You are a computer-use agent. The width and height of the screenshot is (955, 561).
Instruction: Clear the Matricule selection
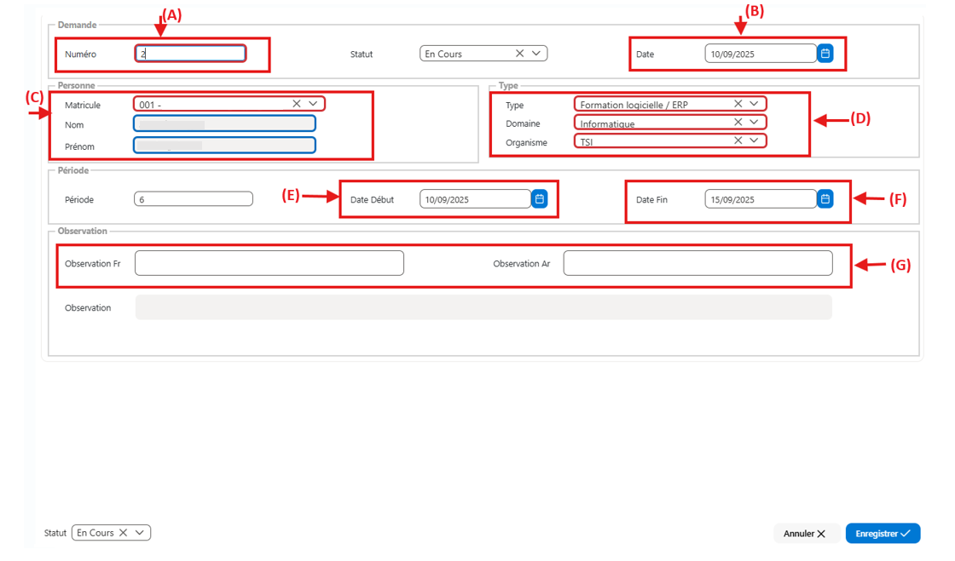(x=297, y=104)
